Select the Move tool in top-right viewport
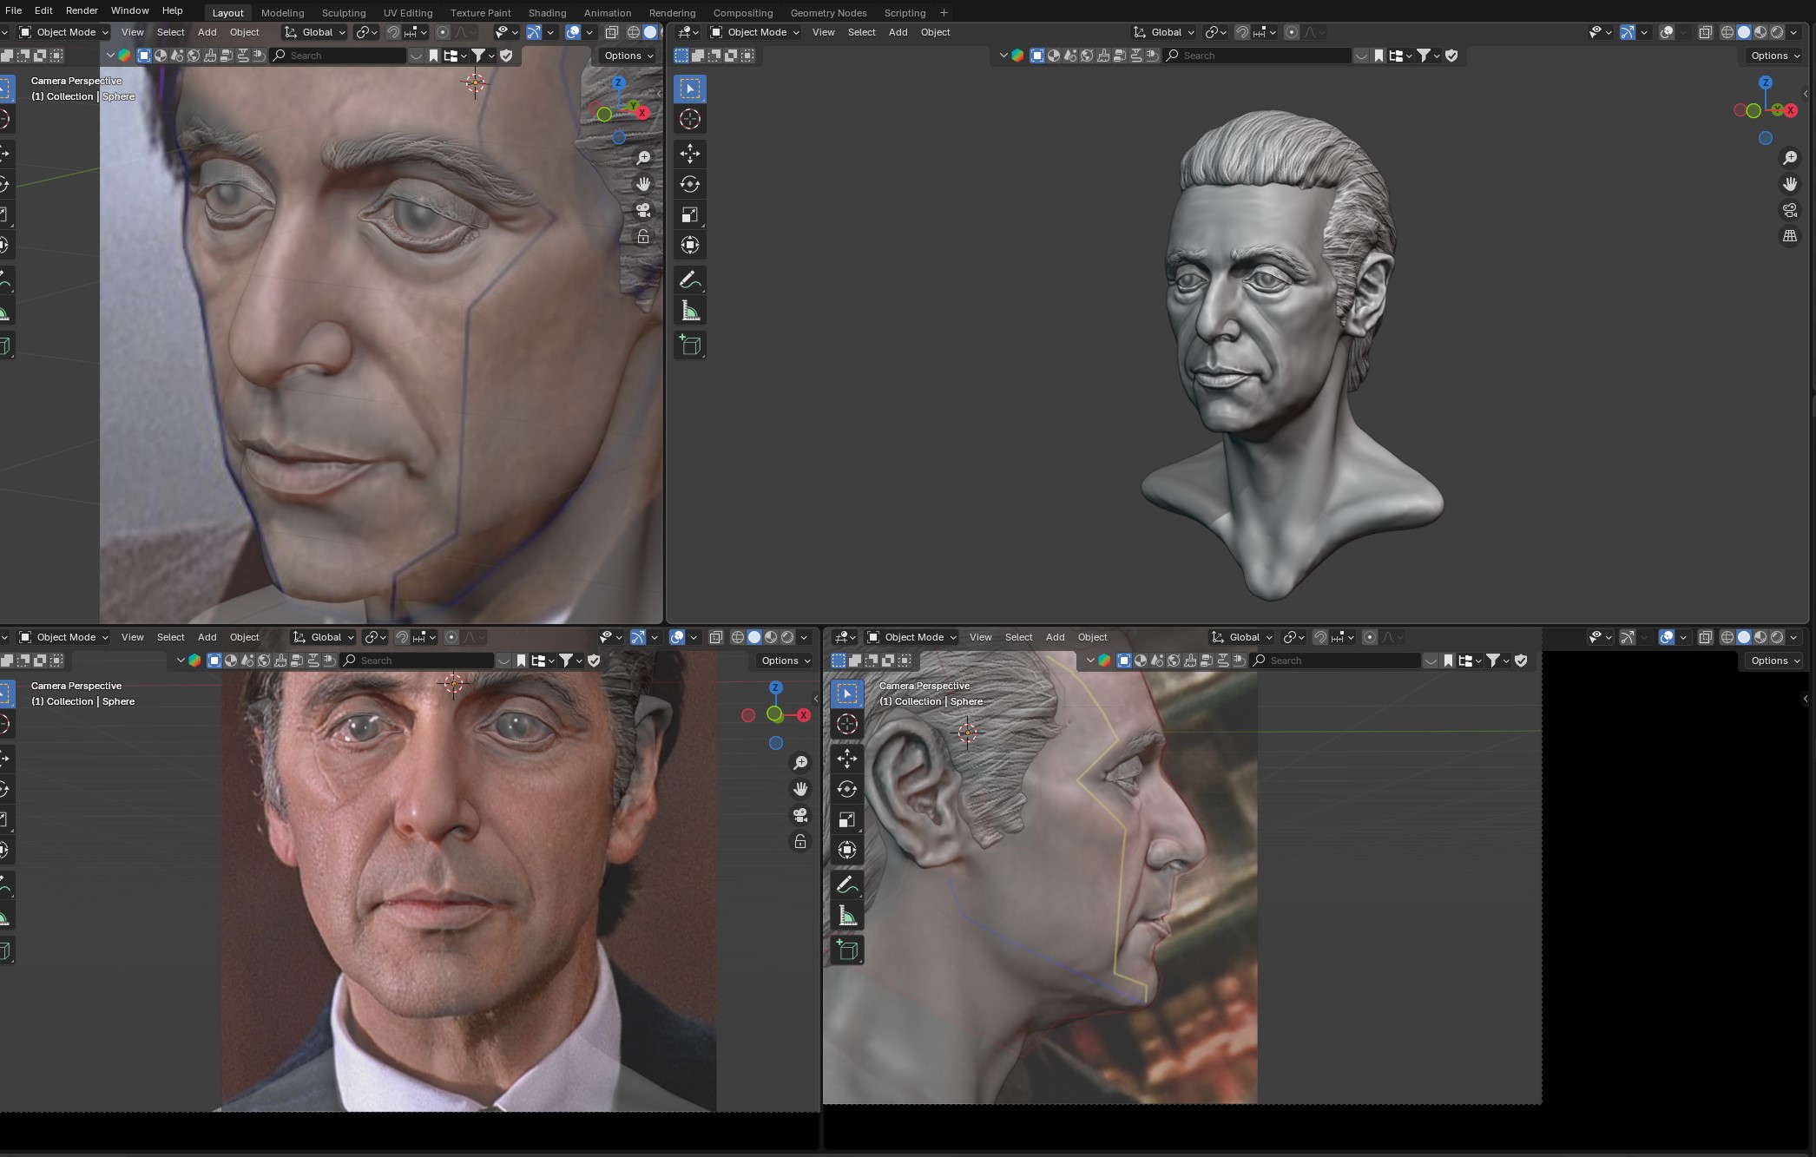Image resolution: width=1816 pixels, height=1157 pixels. 690,154
